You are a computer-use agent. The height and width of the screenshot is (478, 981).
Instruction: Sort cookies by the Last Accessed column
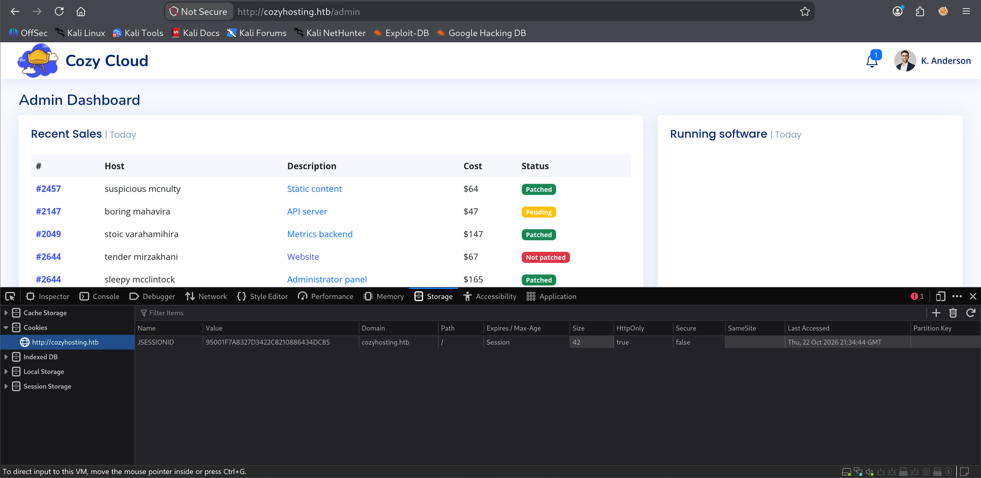coord(847,328)
